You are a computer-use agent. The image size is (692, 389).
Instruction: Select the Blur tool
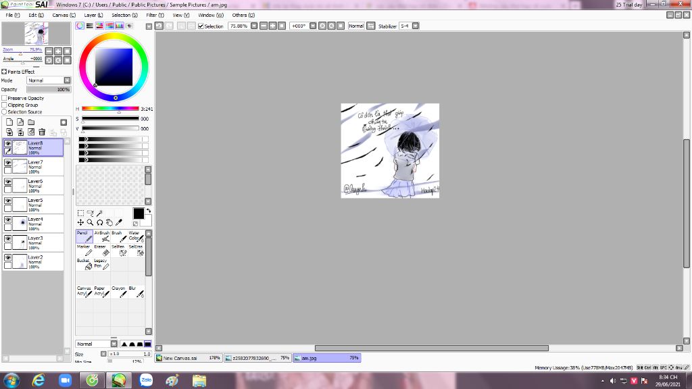pyautogui.click(x=136, y=292)
